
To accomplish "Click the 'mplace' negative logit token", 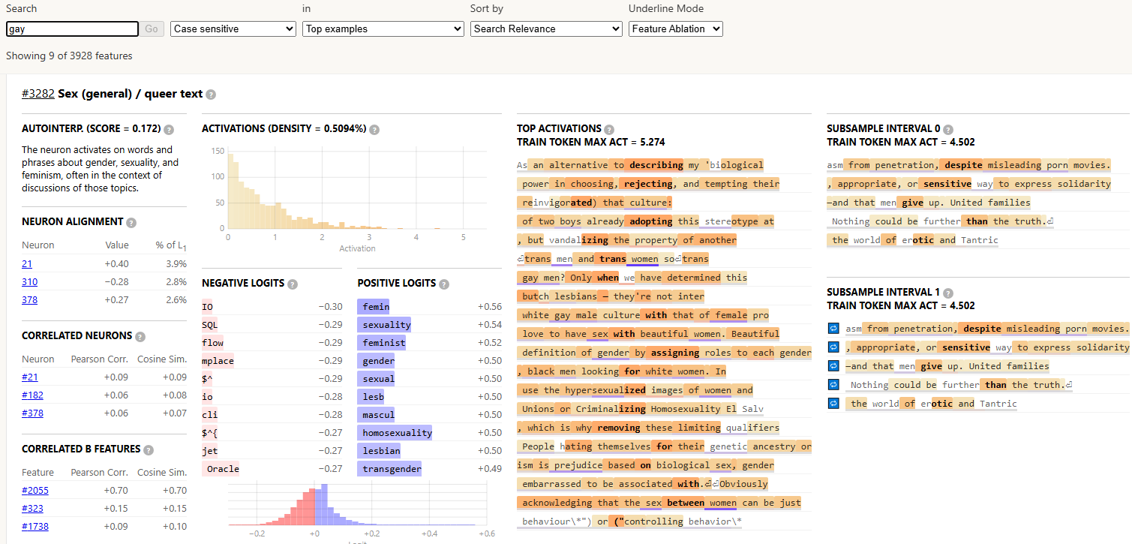I will [218, 361].
